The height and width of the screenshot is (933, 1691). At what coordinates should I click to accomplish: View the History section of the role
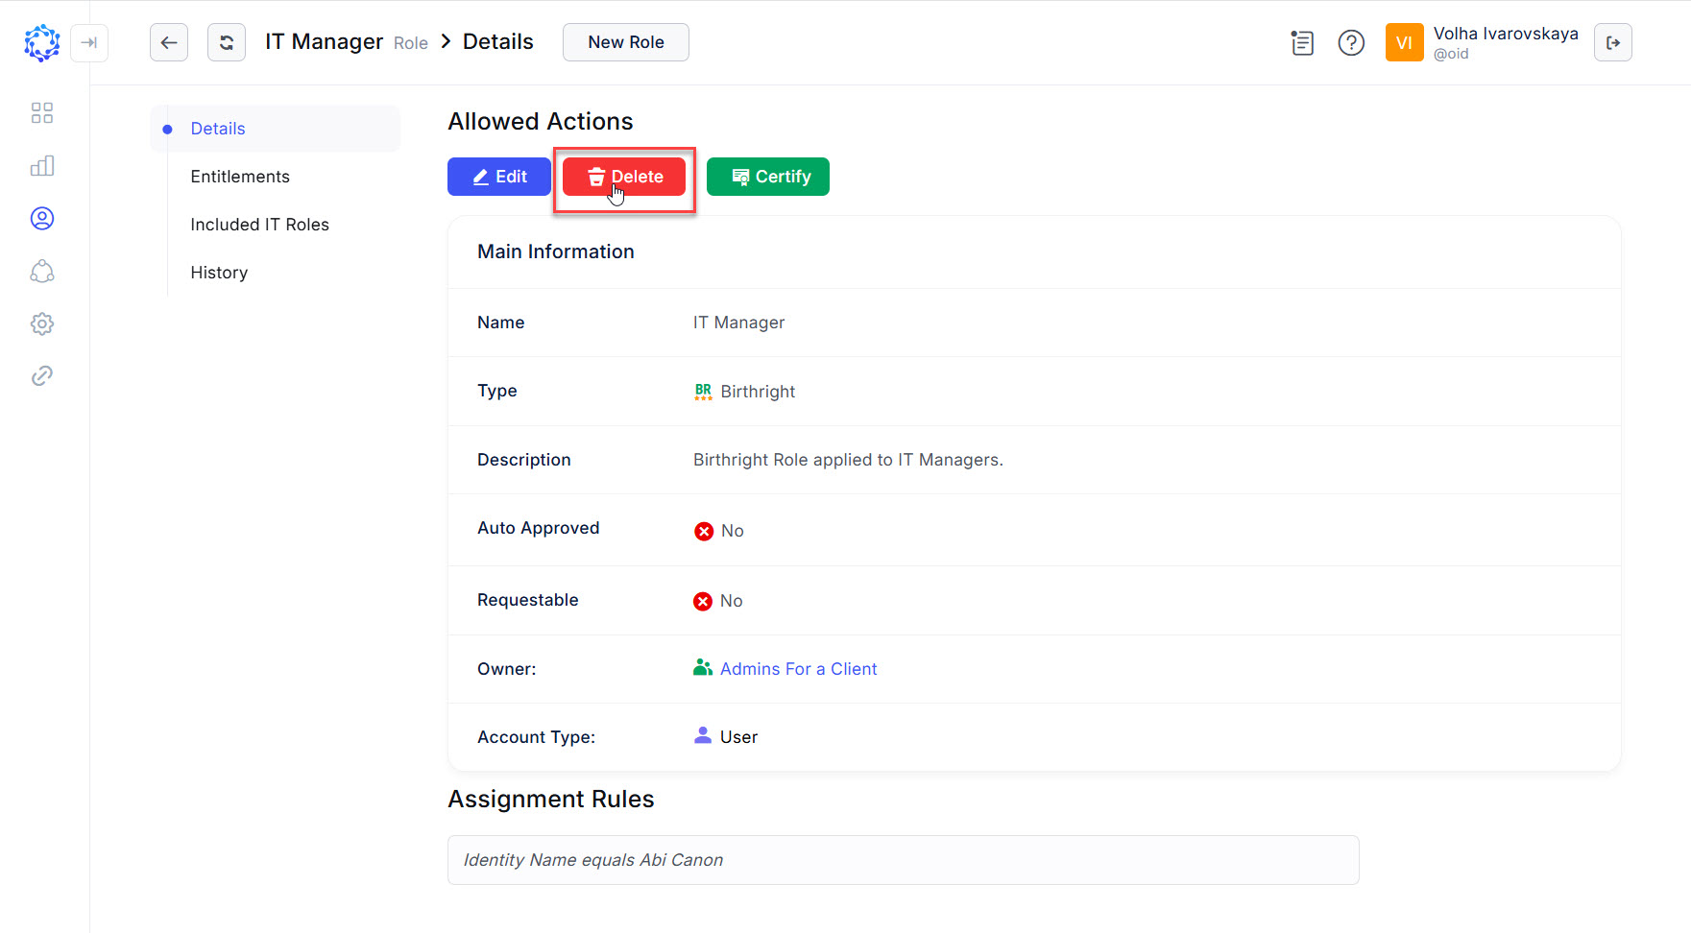(x=219, y=272)
